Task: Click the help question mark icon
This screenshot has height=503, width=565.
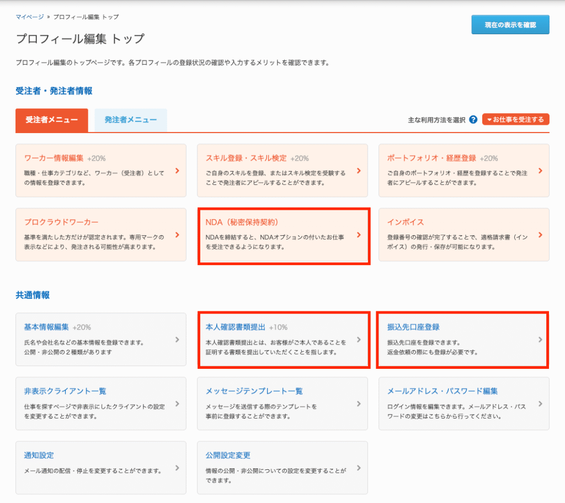Action: pyautogui.click(x=473, y=120)
